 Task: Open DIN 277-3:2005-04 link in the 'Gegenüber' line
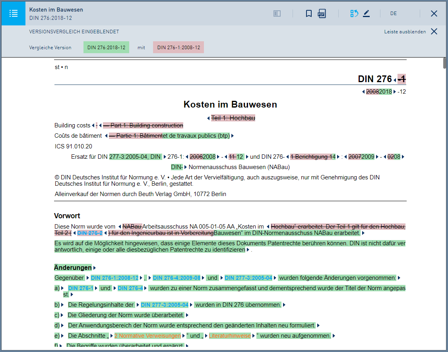248,278
